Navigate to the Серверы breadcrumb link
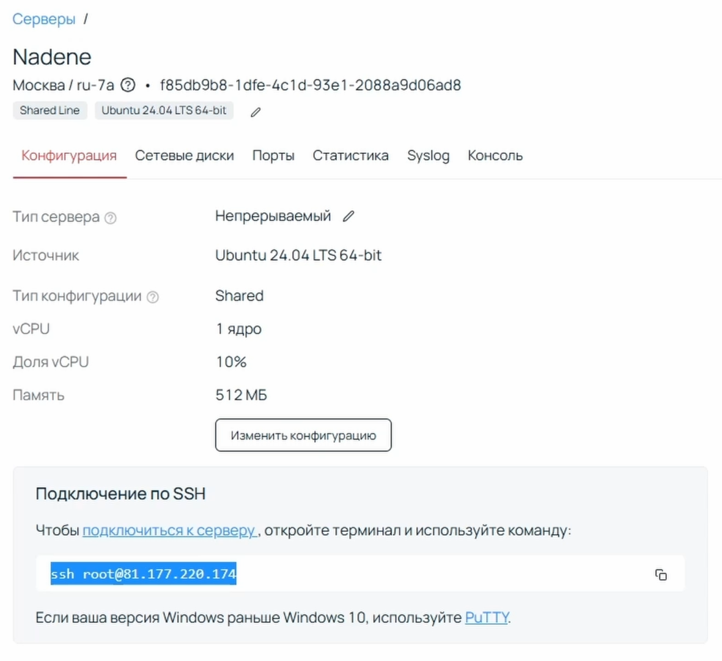 44,19
